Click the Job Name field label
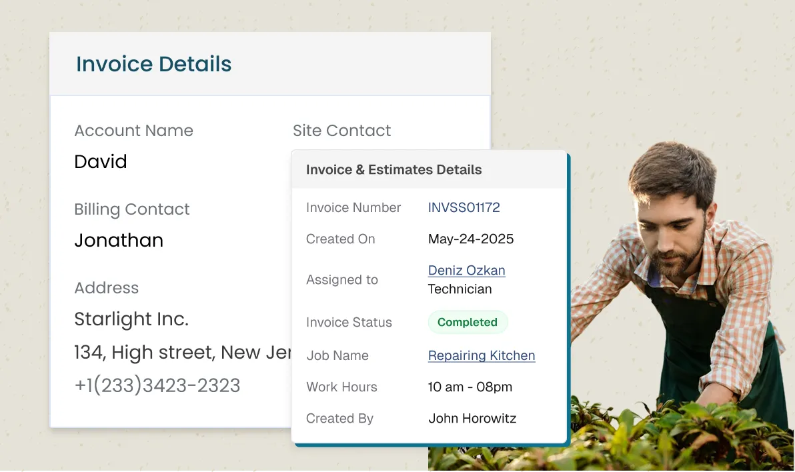 (337, 355)
